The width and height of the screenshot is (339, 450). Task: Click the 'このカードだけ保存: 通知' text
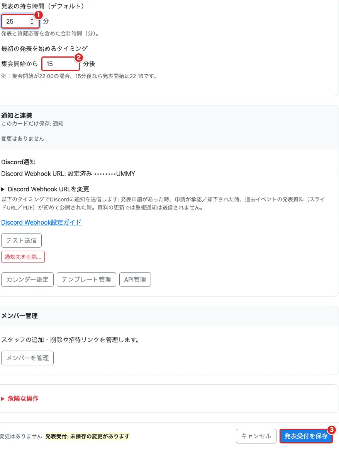coord(32,124)
